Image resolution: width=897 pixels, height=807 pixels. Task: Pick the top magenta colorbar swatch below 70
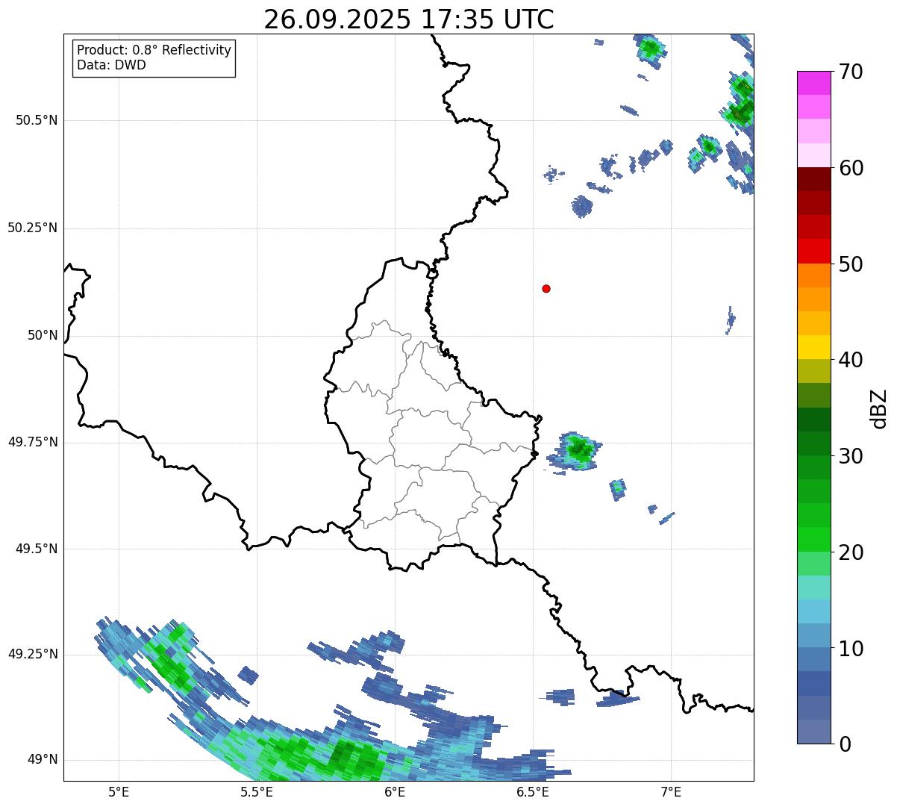pos(814,83)
